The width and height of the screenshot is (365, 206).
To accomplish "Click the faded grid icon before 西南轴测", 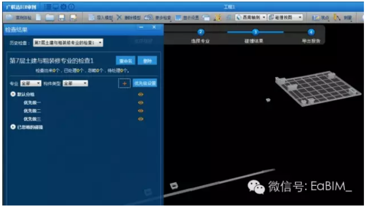I will pyautogui.click(x=229, y=18).
